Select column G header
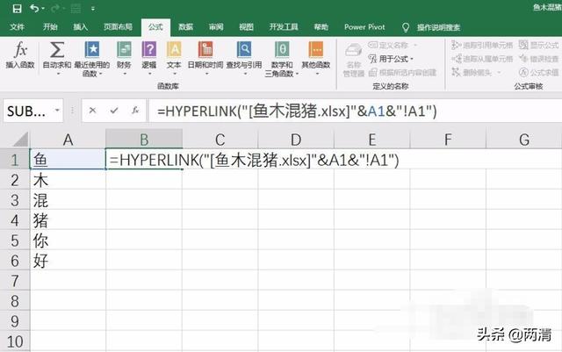The height and width of the screenshot is (352, 562). tap(524, 140)
